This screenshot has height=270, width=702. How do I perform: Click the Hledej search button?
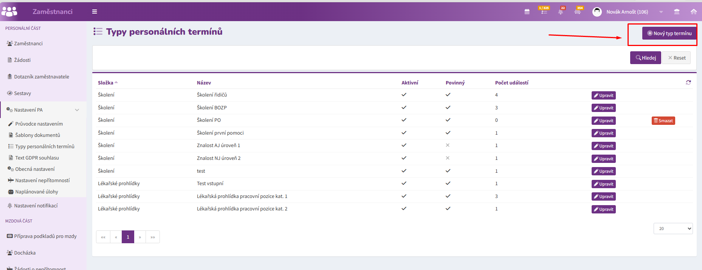click(645, 58)
